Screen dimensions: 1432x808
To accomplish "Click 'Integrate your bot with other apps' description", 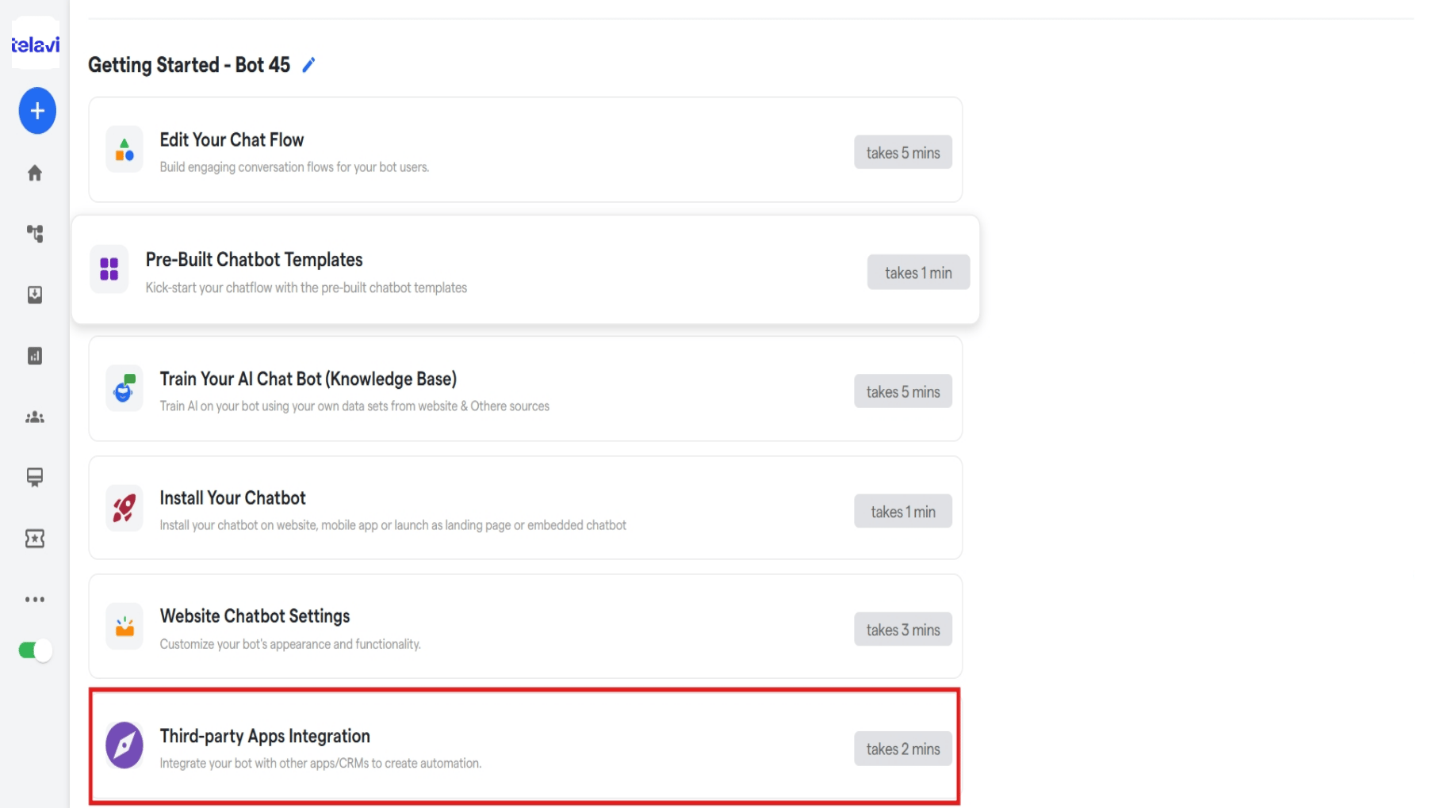I will pyautogui.click(x=320, y=764).
